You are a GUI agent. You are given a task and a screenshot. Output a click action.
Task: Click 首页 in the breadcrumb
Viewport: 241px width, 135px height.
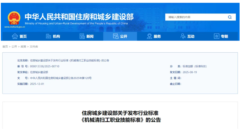pyautogui.click(x=5, y=46)
